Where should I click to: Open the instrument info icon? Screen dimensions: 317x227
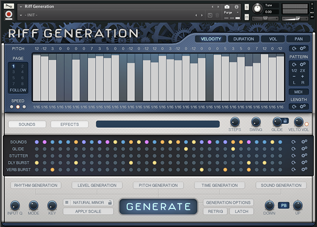pyautogui.click(x=236, y=7)
